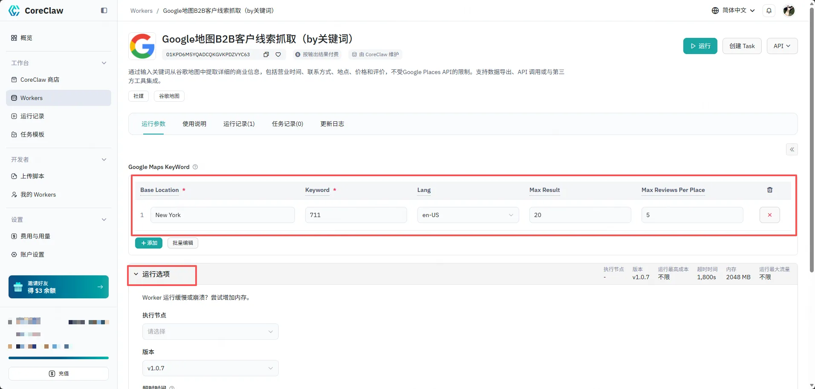Image resolution: width=815 pixels, height=389 pixels.
Task: Click the Max Reviews Per Place field
Action: pyautogui.click(x=692, y=215)
